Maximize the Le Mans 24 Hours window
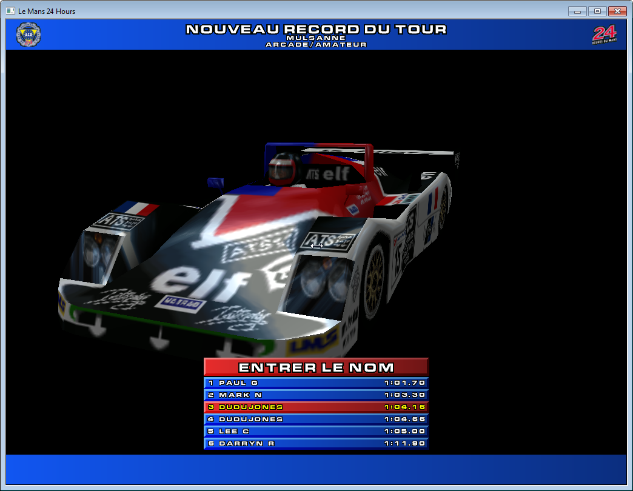The image size is (633, 491). click(x=597, y=12)
